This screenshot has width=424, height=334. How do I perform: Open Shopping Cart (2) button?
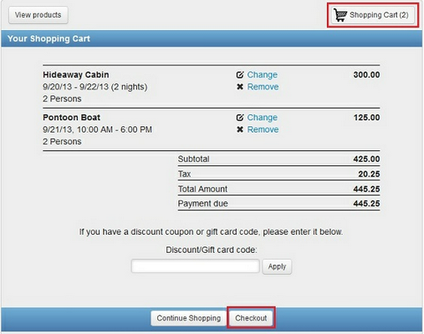click(373, 15)
